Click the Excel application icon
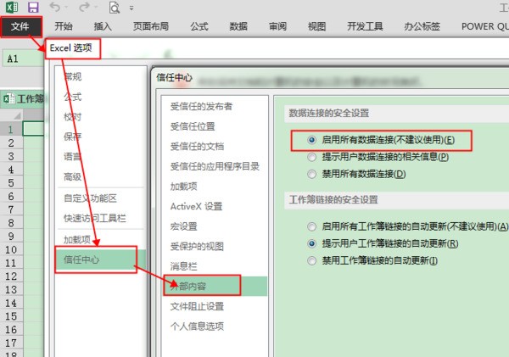 tap(12, 7)
